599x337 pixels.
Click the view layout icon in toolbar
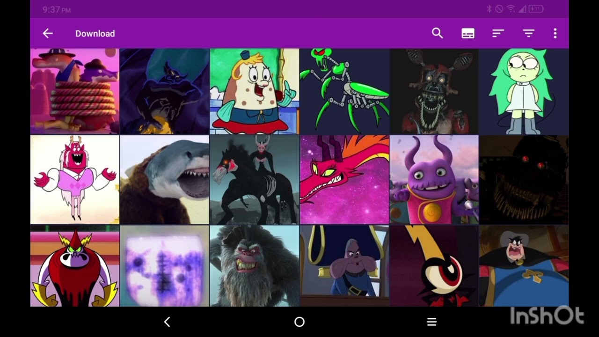(468, 33)
